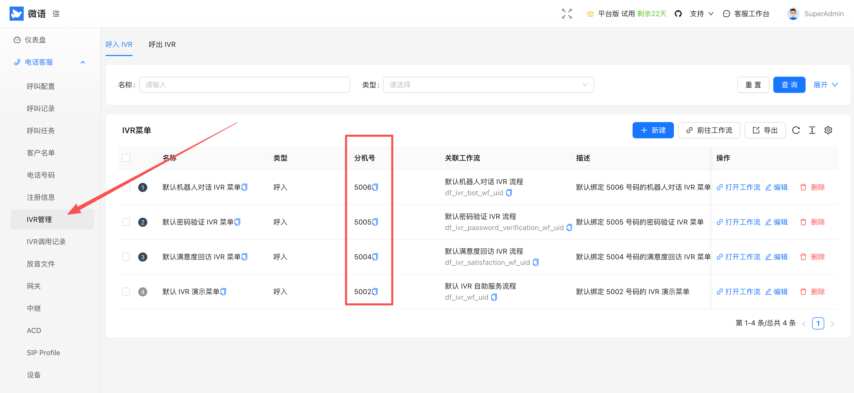This screenshot has width=854, height=393.
Task: Click the 平台版 试用 crown badge
Action: pyautogui.click(x=627, y=14)
